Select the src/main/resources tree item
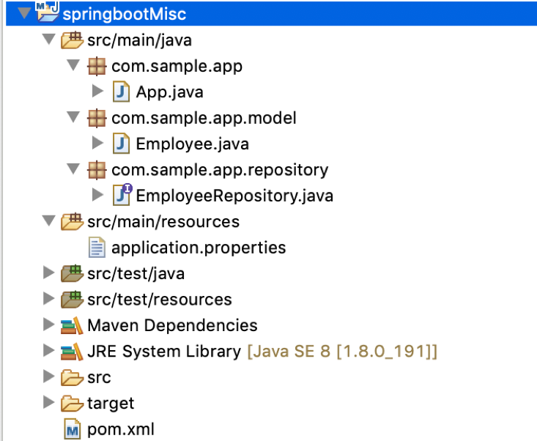The image size is (537, 441). [x=163, y=221]
